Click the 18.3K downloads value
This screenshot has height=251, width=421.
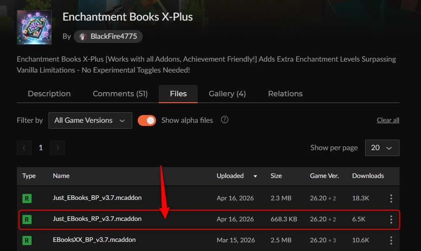[360, 198]
